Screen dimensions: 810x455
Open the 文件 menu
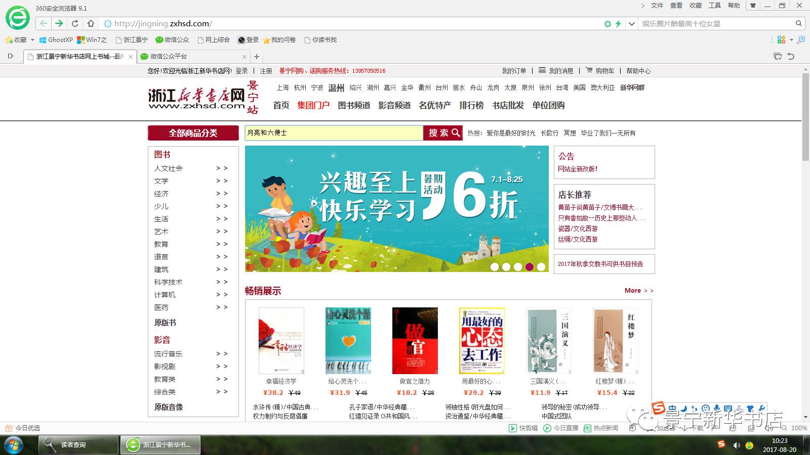click(657, 6)
